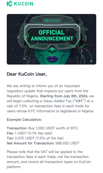Click the 'from July 8th, 2024' date link
The height and width of the screenshot is (173, 103).
pos(71,96)
